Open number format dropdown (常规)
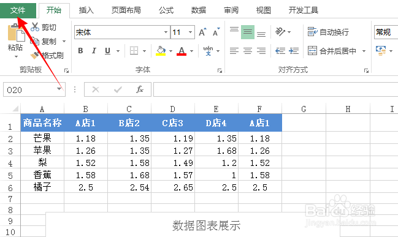 [386, 32]
